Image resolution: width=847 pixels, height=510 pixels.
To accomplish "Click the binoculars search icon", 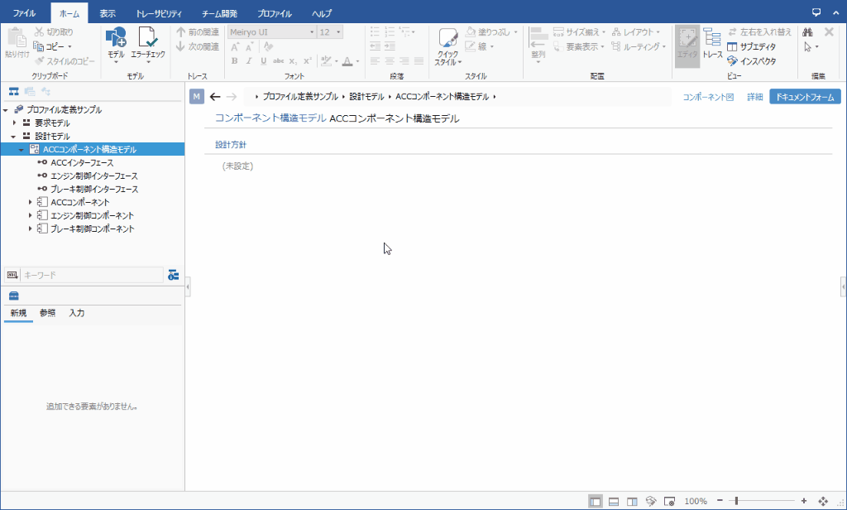I will [807, 31].
